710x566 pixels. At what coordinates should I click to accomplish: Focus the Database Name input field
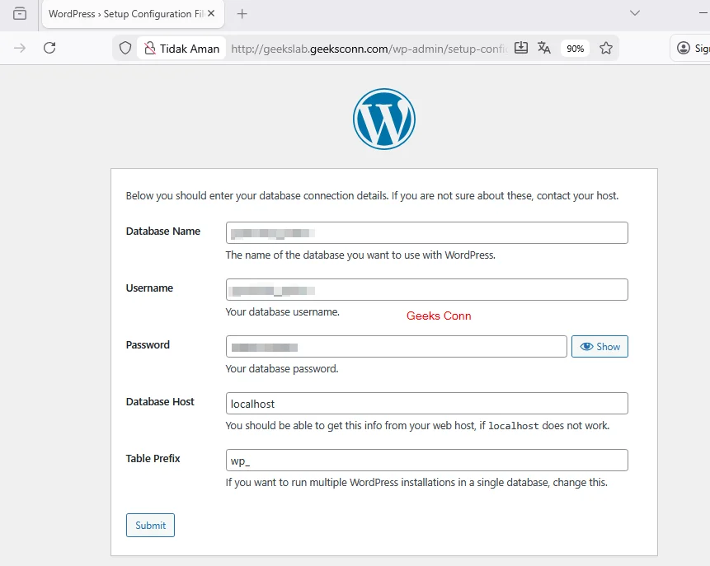426,232
